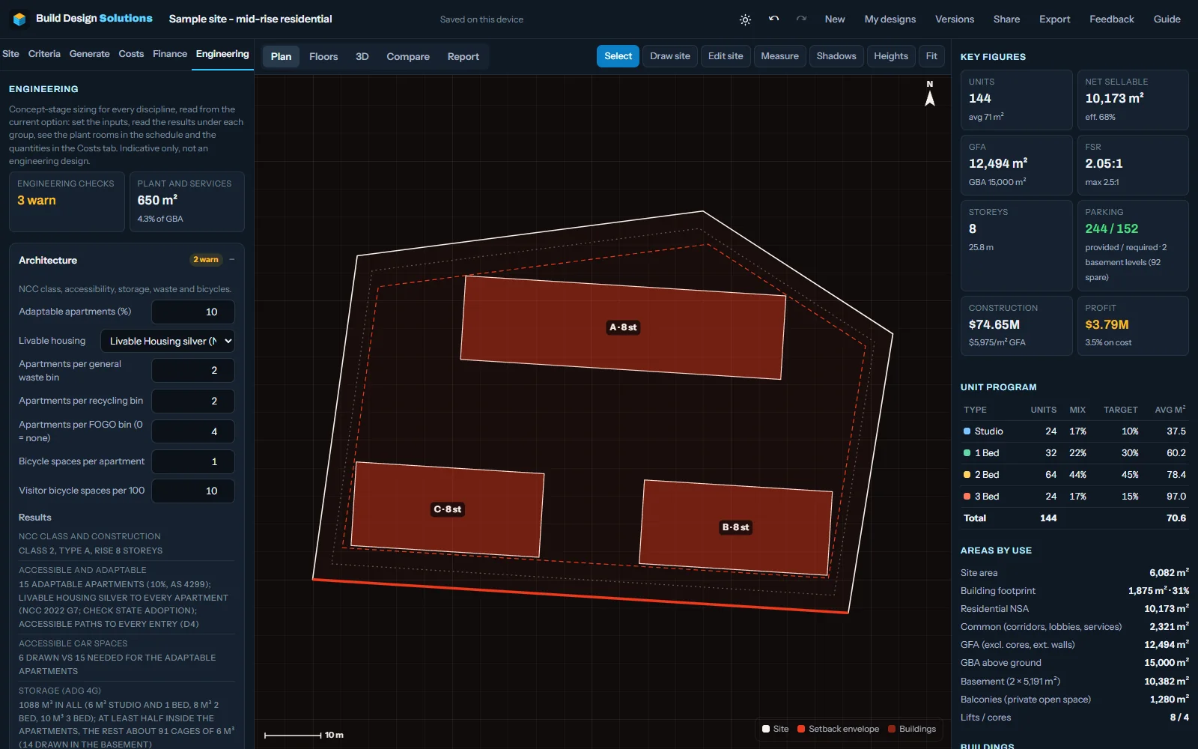1198x749 pixels.
Task: Click the Parking 244 / 152 card
Action: [1133, 245]
